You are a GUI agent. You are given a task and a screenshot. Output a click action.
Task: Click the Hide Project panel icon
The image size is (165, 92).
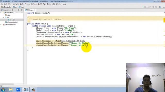[x=22, y=10]
